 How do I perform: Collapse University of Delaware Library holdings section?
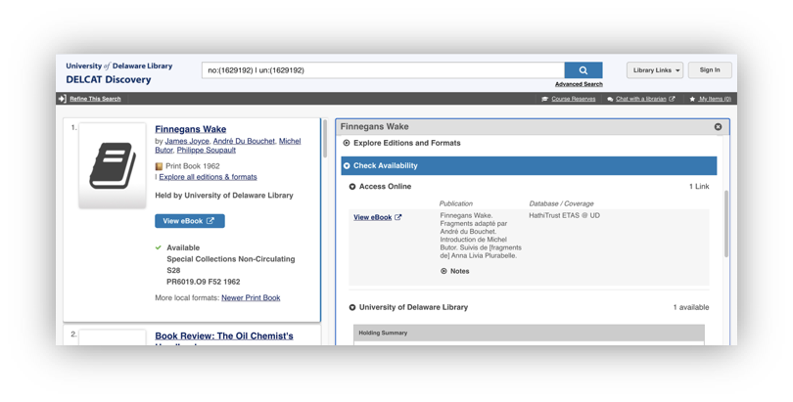(408, 307)
